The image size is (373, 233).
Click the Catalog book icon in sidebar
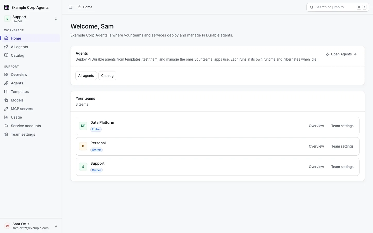point(6,55)
